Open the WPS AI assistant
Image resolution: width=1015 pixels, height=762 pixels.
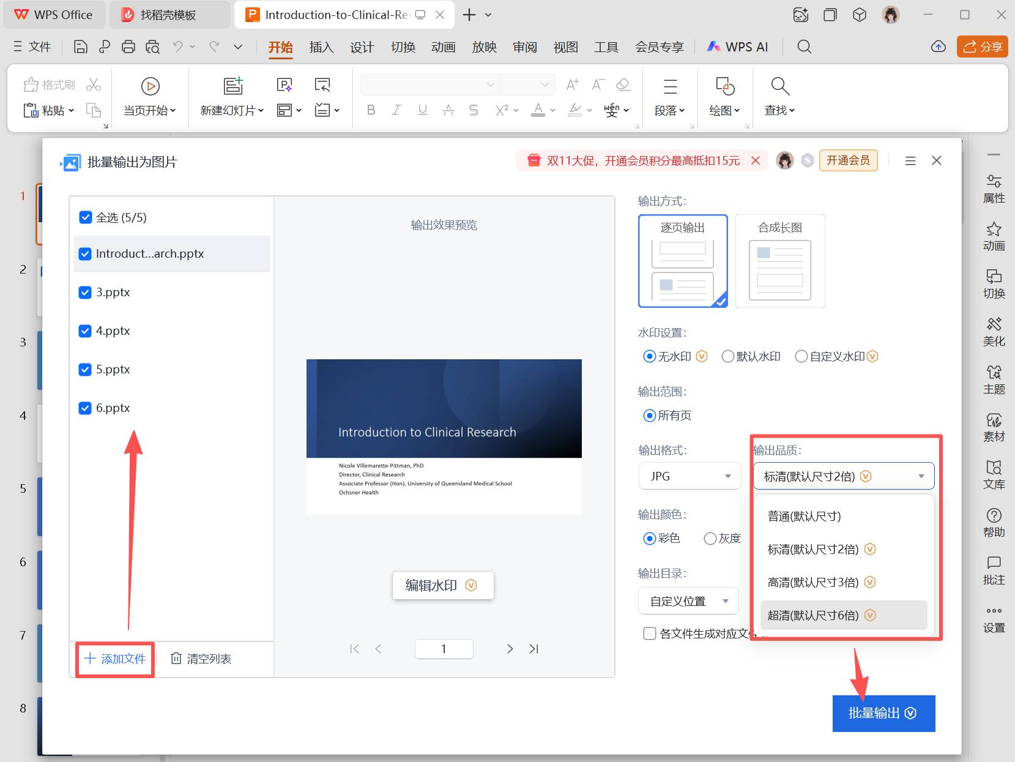(x=738, y=47)
